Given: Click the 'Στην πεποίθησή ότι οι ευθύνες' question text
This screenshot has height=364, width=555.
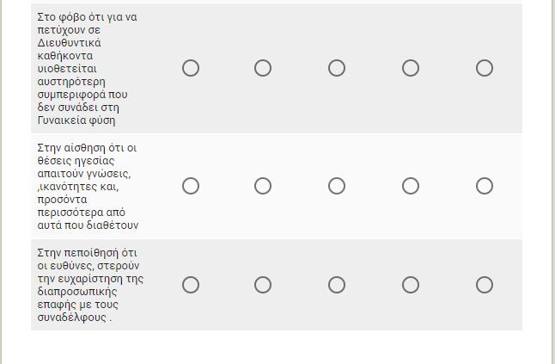Looking at the screenshot, I should point(90,285).
